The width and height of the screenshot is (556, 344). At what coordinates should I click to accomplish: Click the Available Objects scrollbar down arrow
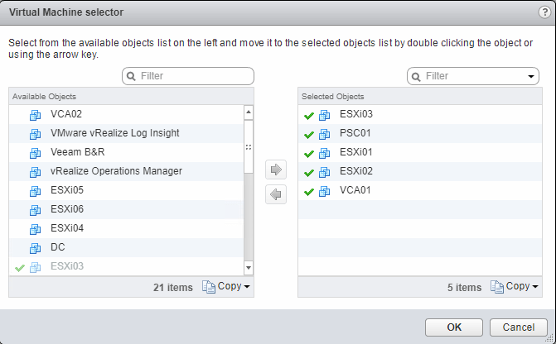point(248,268)
